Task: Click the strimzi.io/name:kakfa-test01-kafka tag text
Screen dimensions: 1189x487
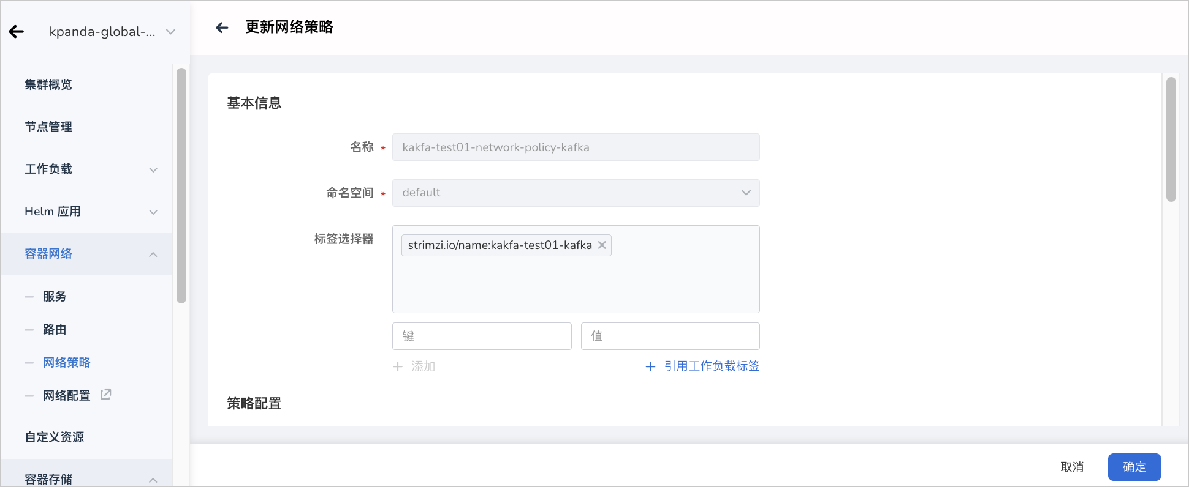Action: point(500,245)
